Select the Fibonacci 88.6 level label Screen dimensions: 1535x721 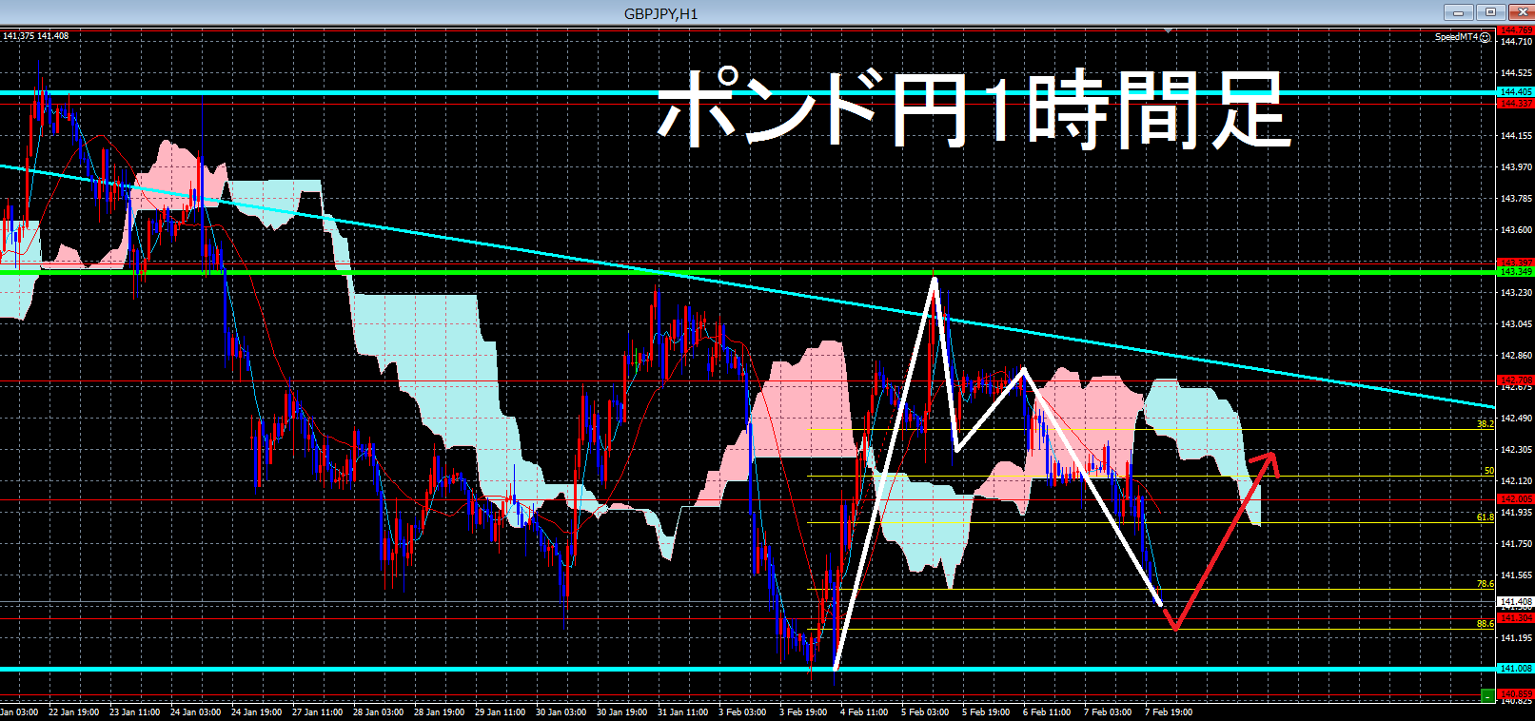pyautogui.click(x=1485, y=624)
